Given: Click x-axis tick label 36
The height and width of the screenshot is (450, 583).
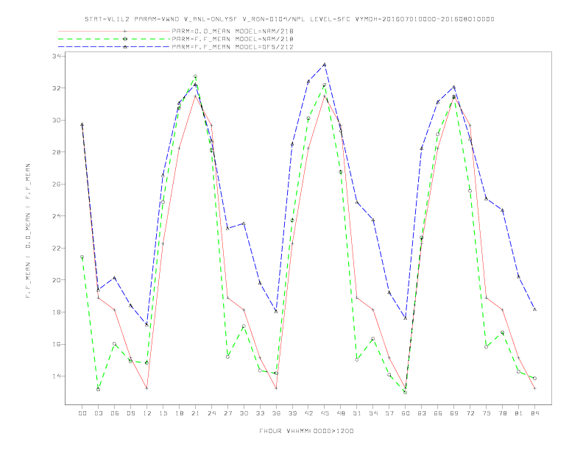Looking at the screenshot, I should (276, 413).
